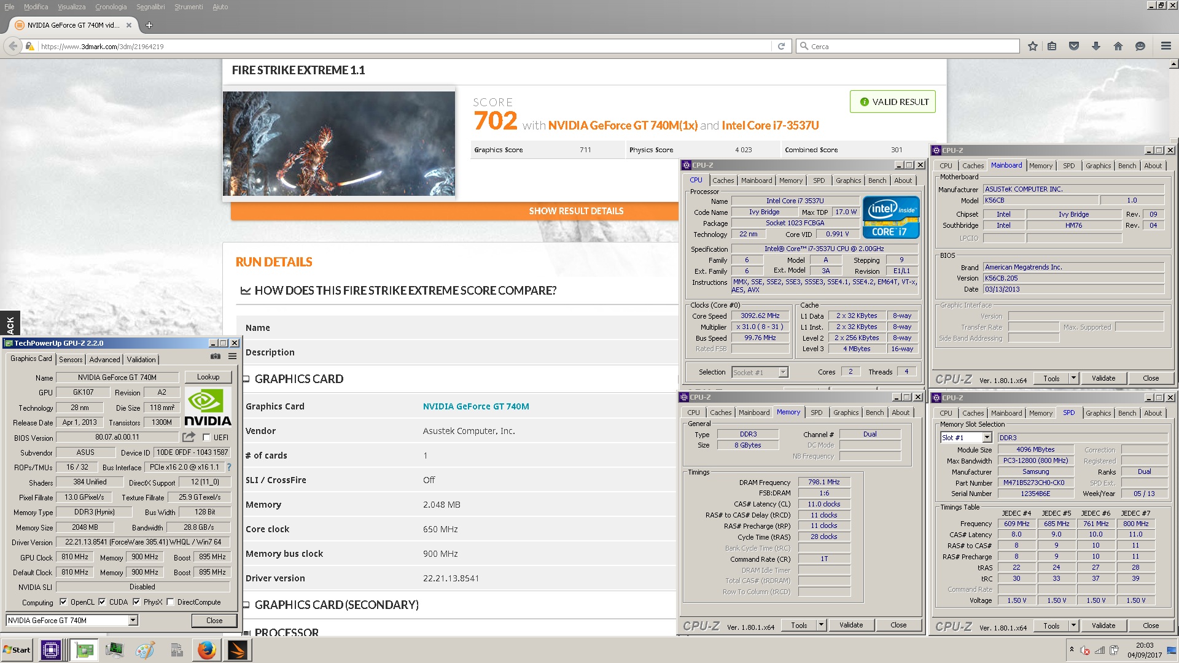Viewport: 1179px width, 663px height.
Task: Open the Segnalibri menu in Firefox
Action: 150,7
